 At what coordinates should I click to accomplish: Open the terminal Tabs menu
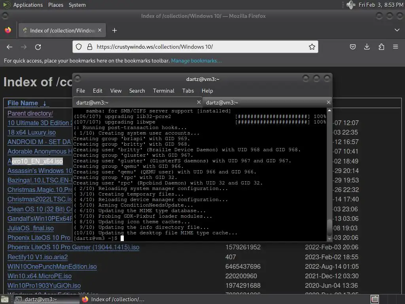(188, 91)
